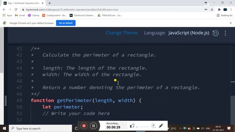Show hidden system tray icons
The image size is (235, 132).
(x=180, y=128)
